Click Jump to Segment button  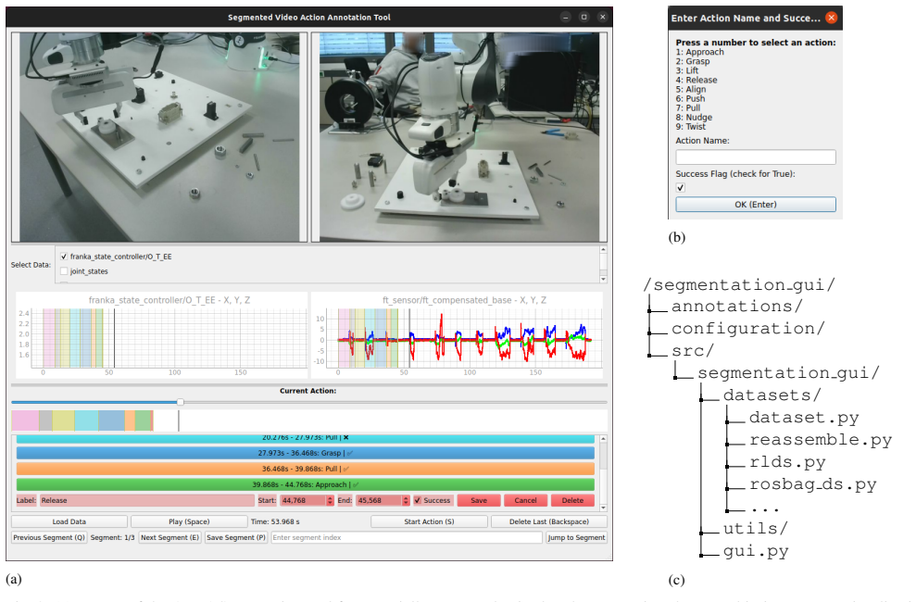click(577, 537)
